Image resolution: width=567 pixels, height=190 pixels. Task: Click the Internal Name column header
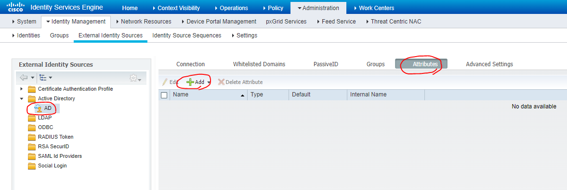coord(386,95)
